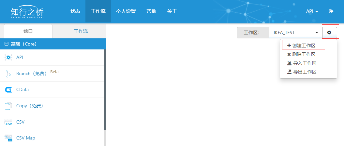344x146 pixels.
Task: Choose 创建工作区 from the menu
Action: 304,46
